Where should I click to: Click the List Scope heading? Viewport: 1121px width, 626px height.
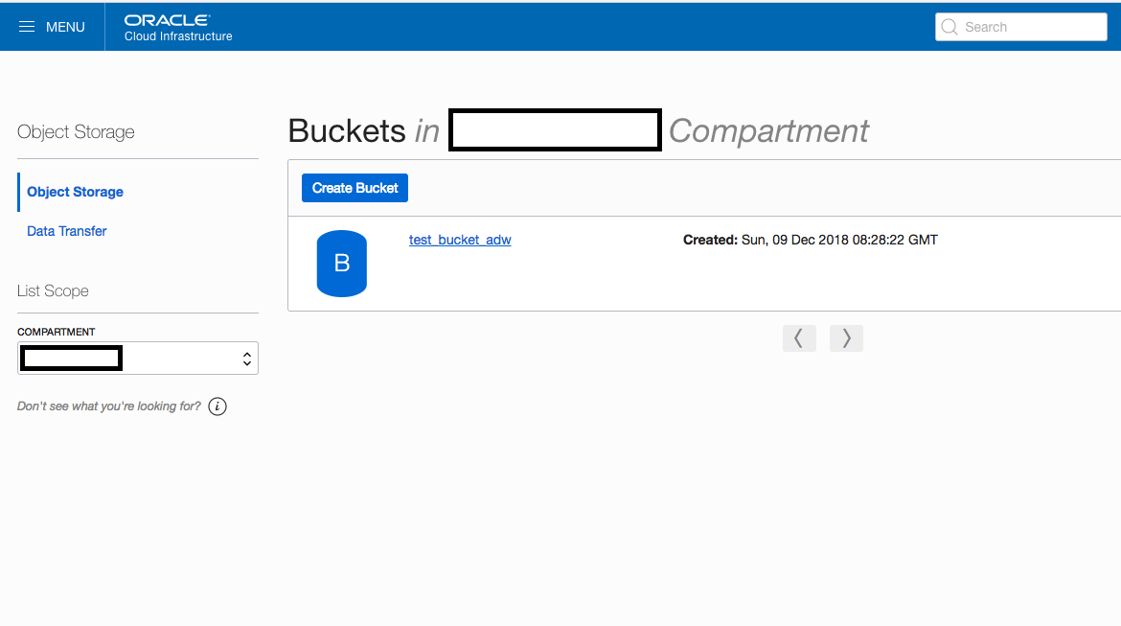53,291
